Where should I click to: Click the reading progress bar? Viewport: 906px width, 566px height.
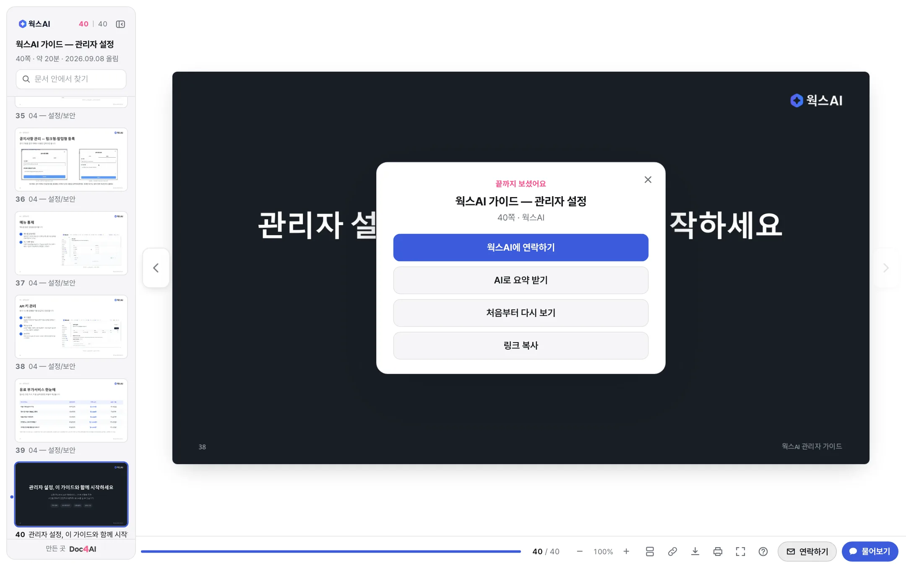point(331,552)
